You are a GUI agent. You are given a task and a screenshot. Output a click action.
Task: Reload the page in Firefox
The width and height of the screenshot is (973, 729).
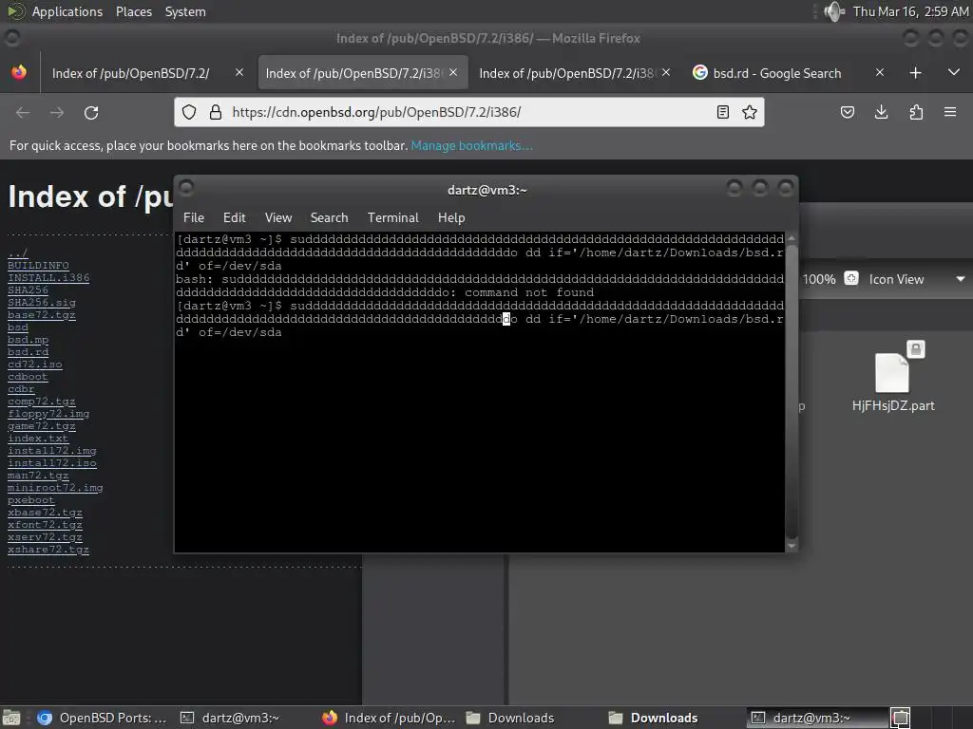(x=91, y=112)
